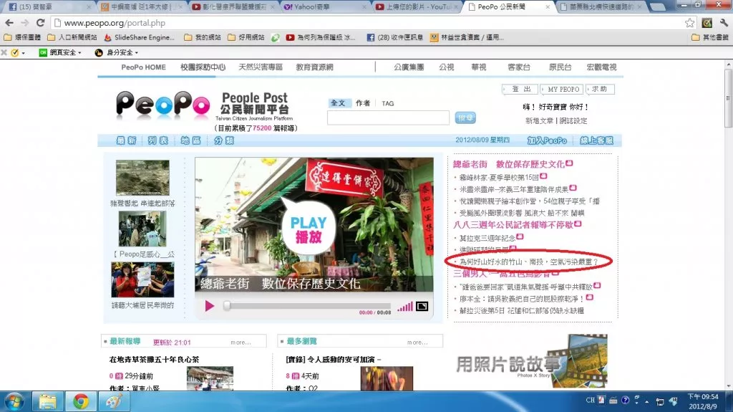
Task: Click the big PLAY 播放 bubble
Action: coord(309,229)
